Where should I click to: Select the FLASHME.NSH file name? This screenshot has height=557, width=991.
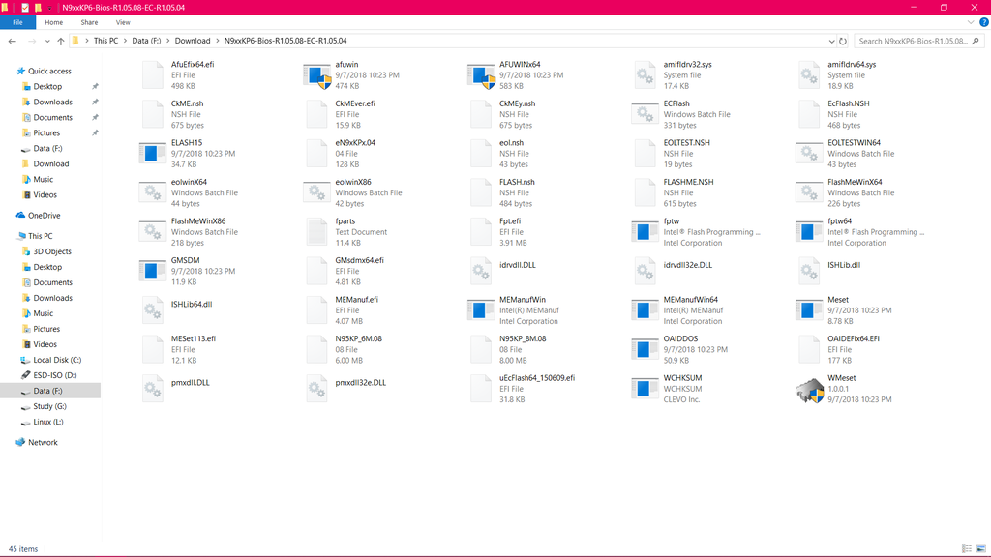(x=688, y=182)
